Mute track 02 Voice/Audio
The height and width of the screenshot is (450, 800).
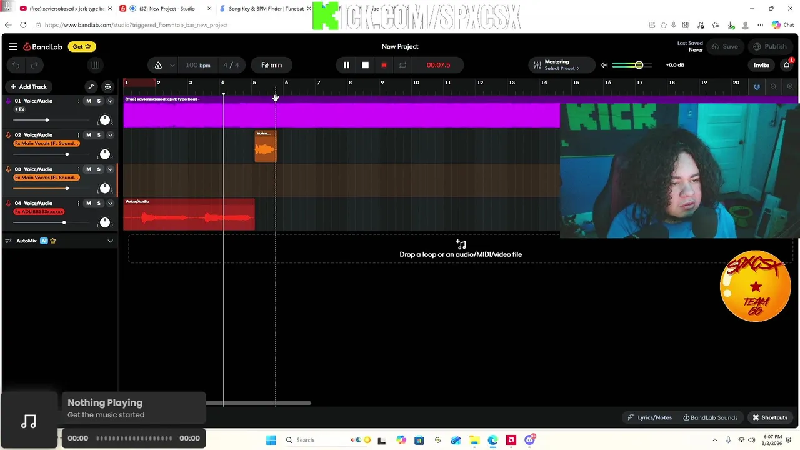tap(89, 135)
